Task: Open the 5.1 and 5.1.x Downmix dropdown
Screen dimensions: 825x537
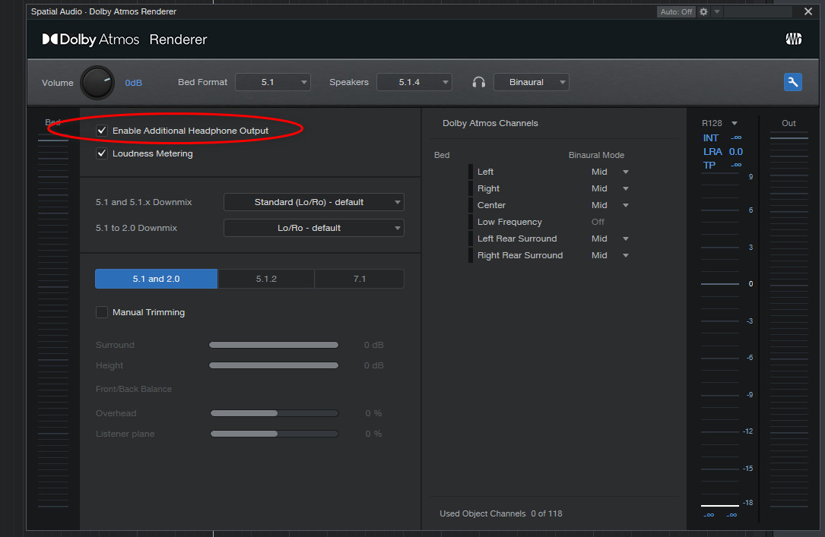Action: (313, 202)
